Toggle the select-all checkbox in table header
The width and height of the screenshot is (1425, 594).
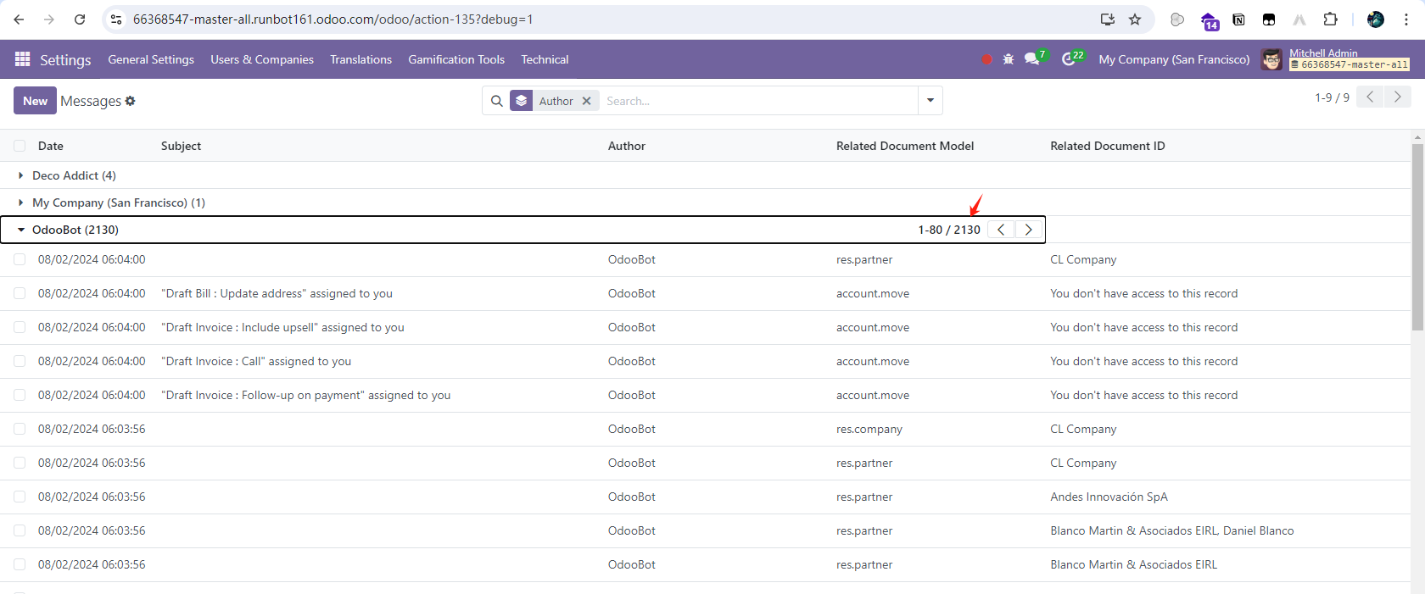pos(20,146)
